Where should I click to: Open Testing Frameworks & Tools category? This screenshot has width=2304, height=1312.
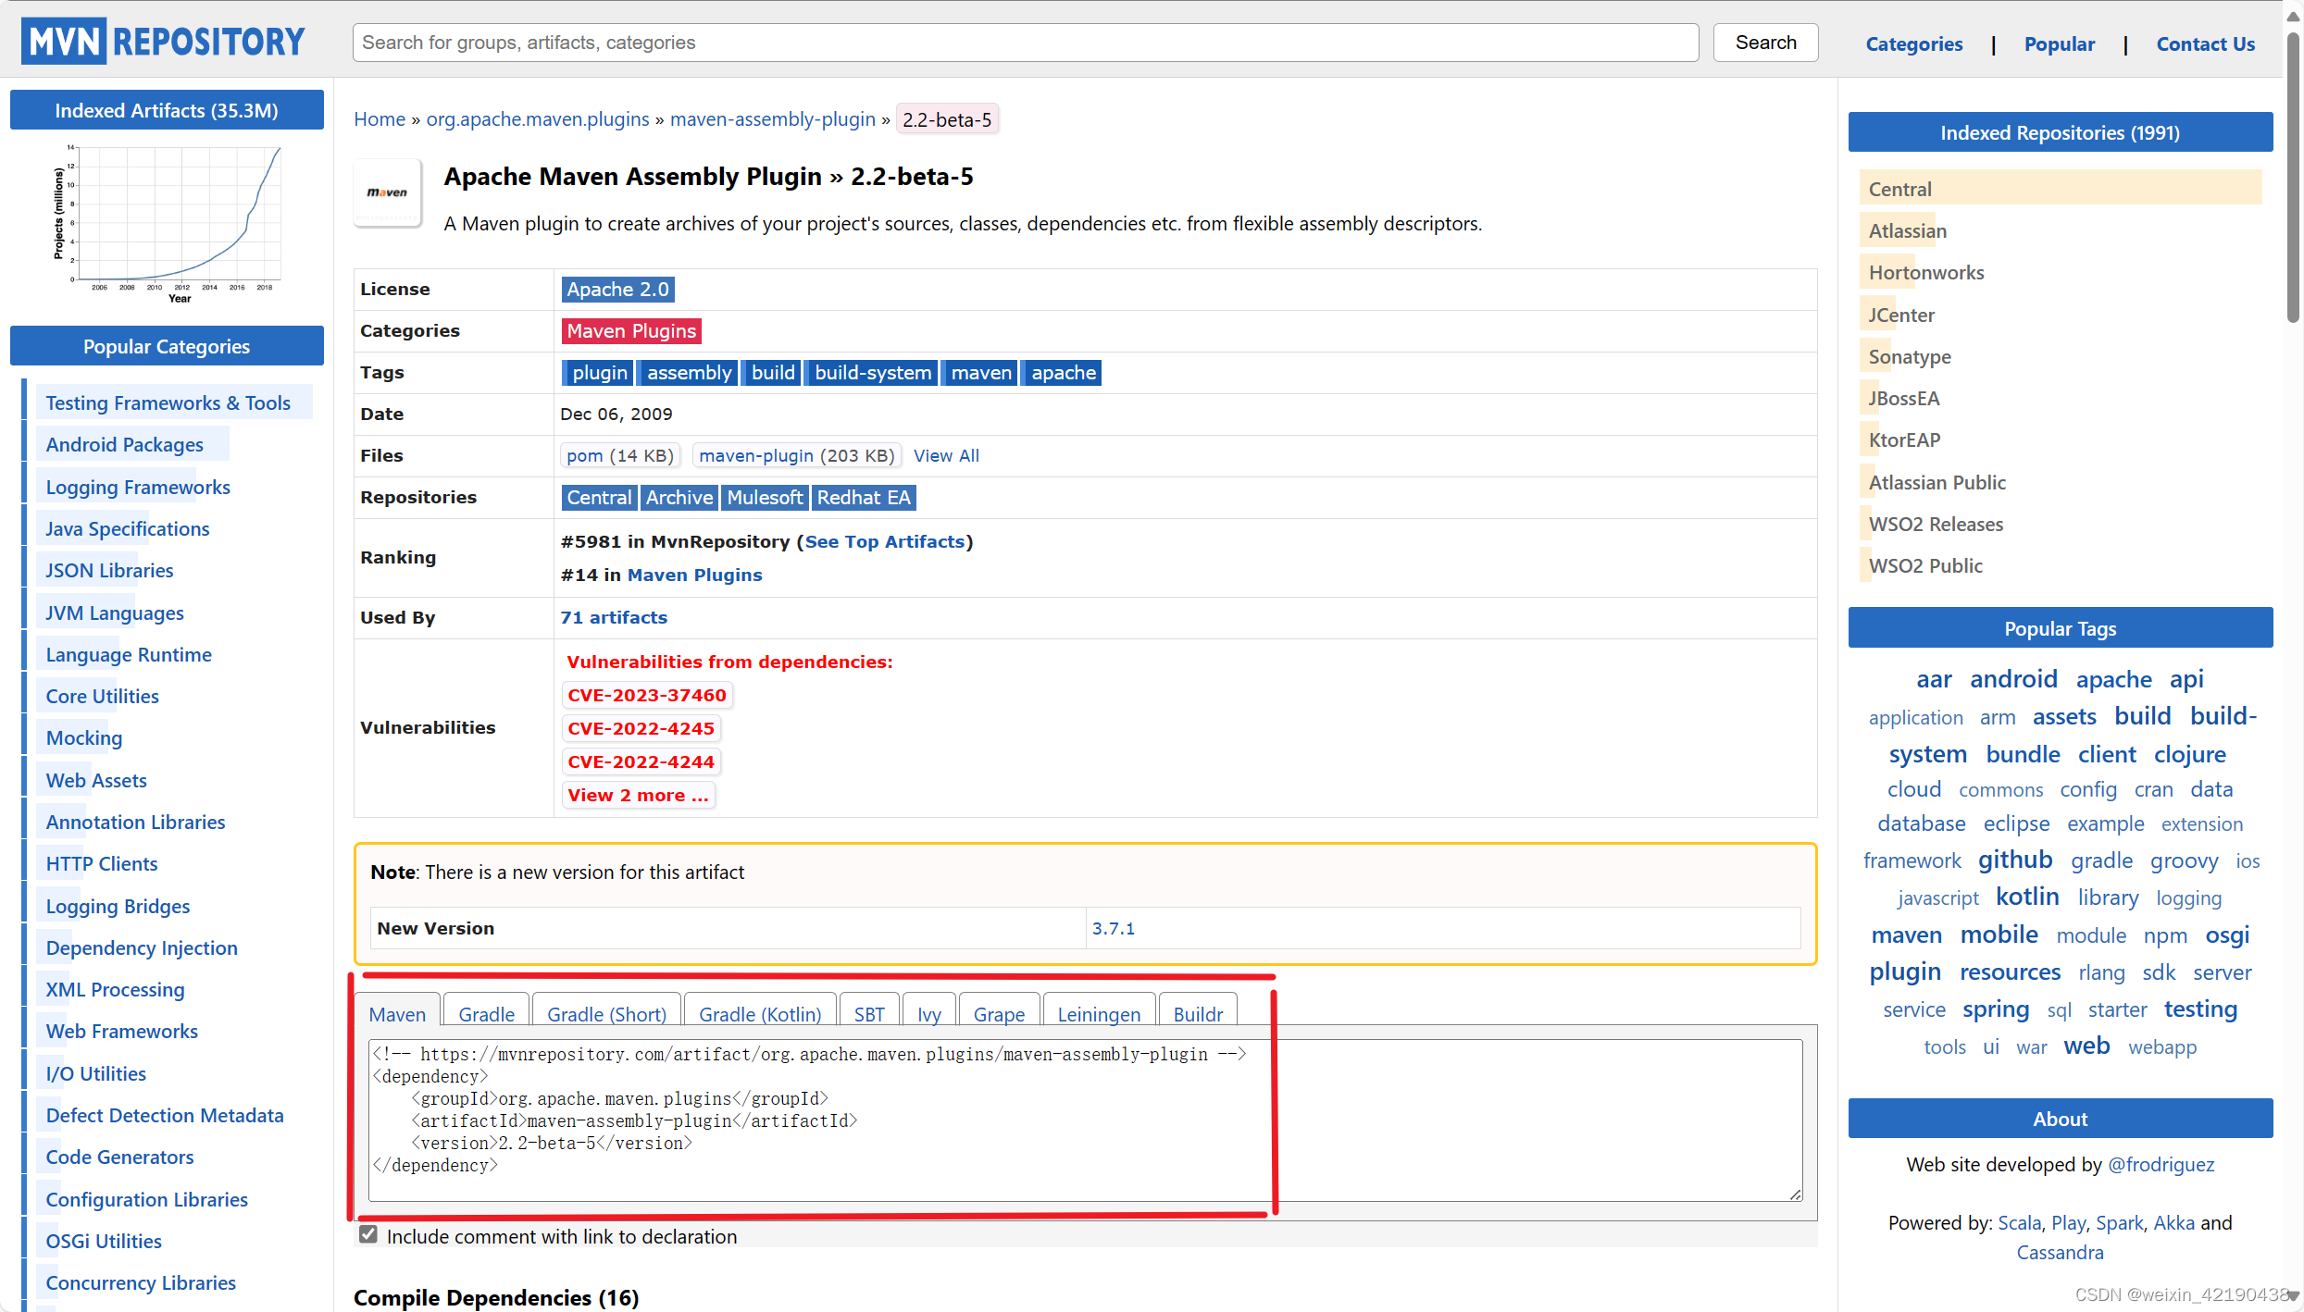168,403
